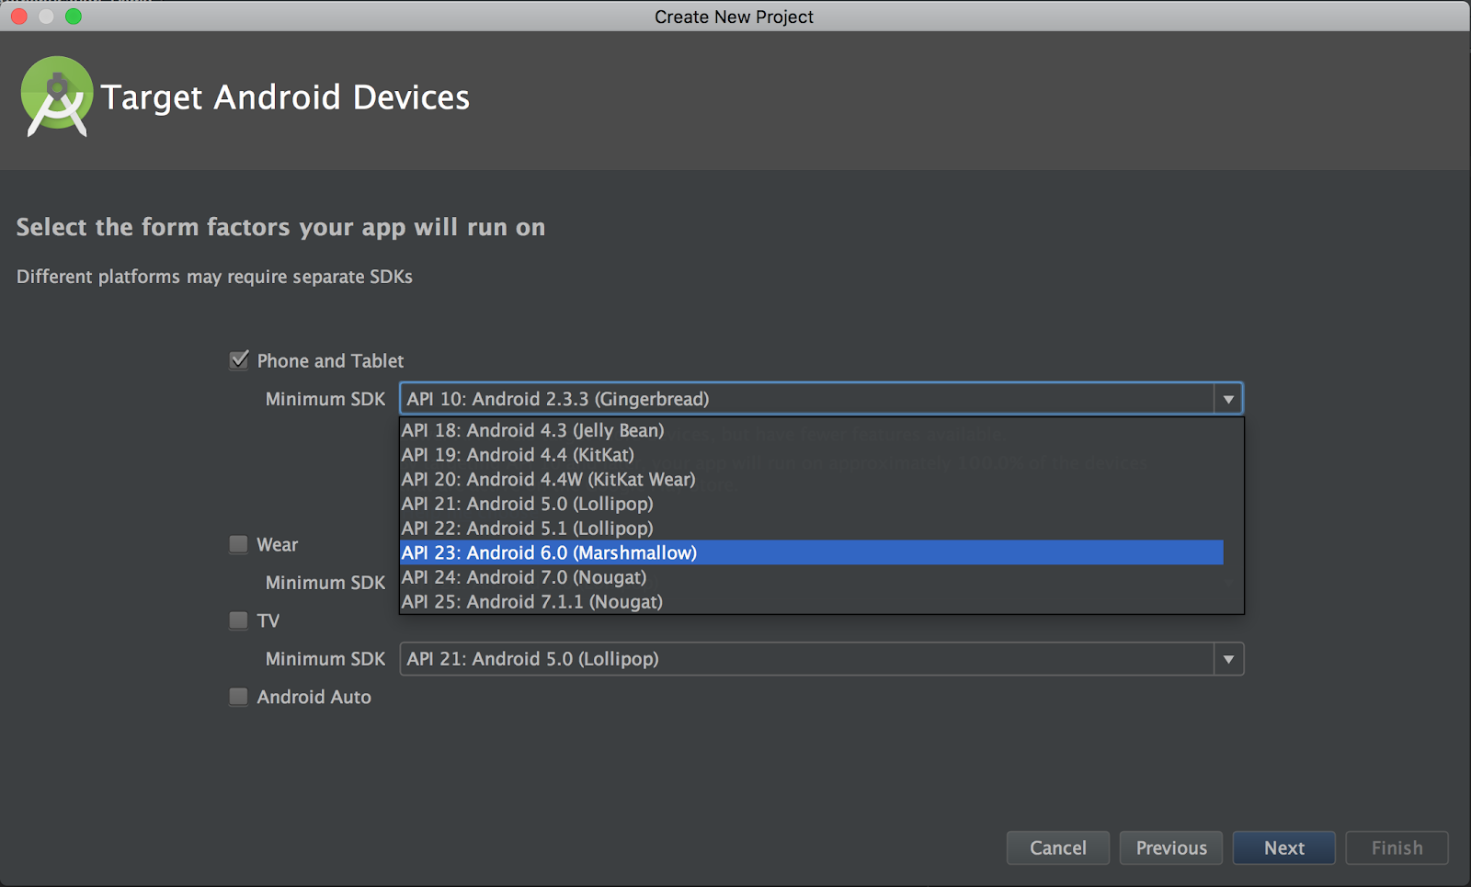Click the Android Studio logo icon
Screen dimensions: 1471x887
pyautogui.click(x=57, y=97)
